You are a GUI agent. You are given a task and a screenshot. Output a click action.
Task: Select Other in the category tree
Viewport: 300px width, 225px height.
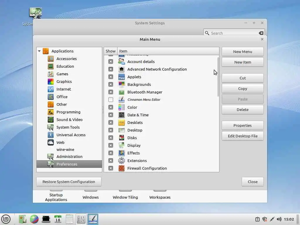click(62, 105)
